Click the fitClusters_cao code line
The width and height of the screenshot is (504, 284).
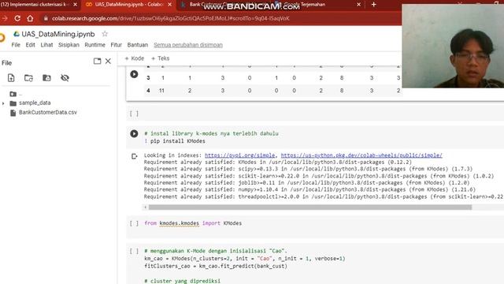(x=216, y=266)
